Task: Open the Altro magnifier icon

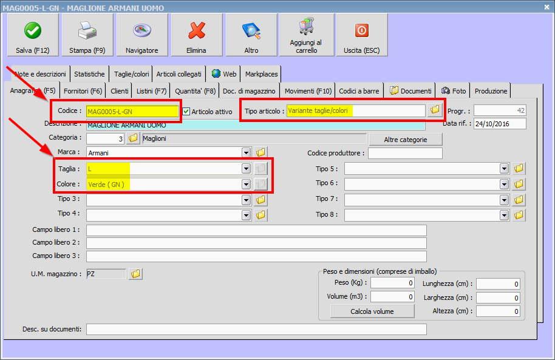Action: pyautogui.click(x=251, y=30)
